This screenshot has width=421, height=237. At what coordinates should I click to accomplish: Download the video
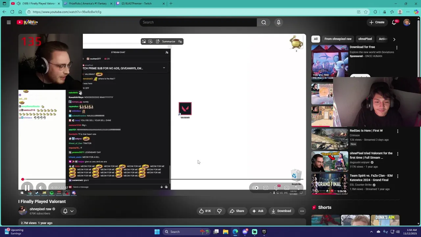pyautogui.click(x=281, y=211)
